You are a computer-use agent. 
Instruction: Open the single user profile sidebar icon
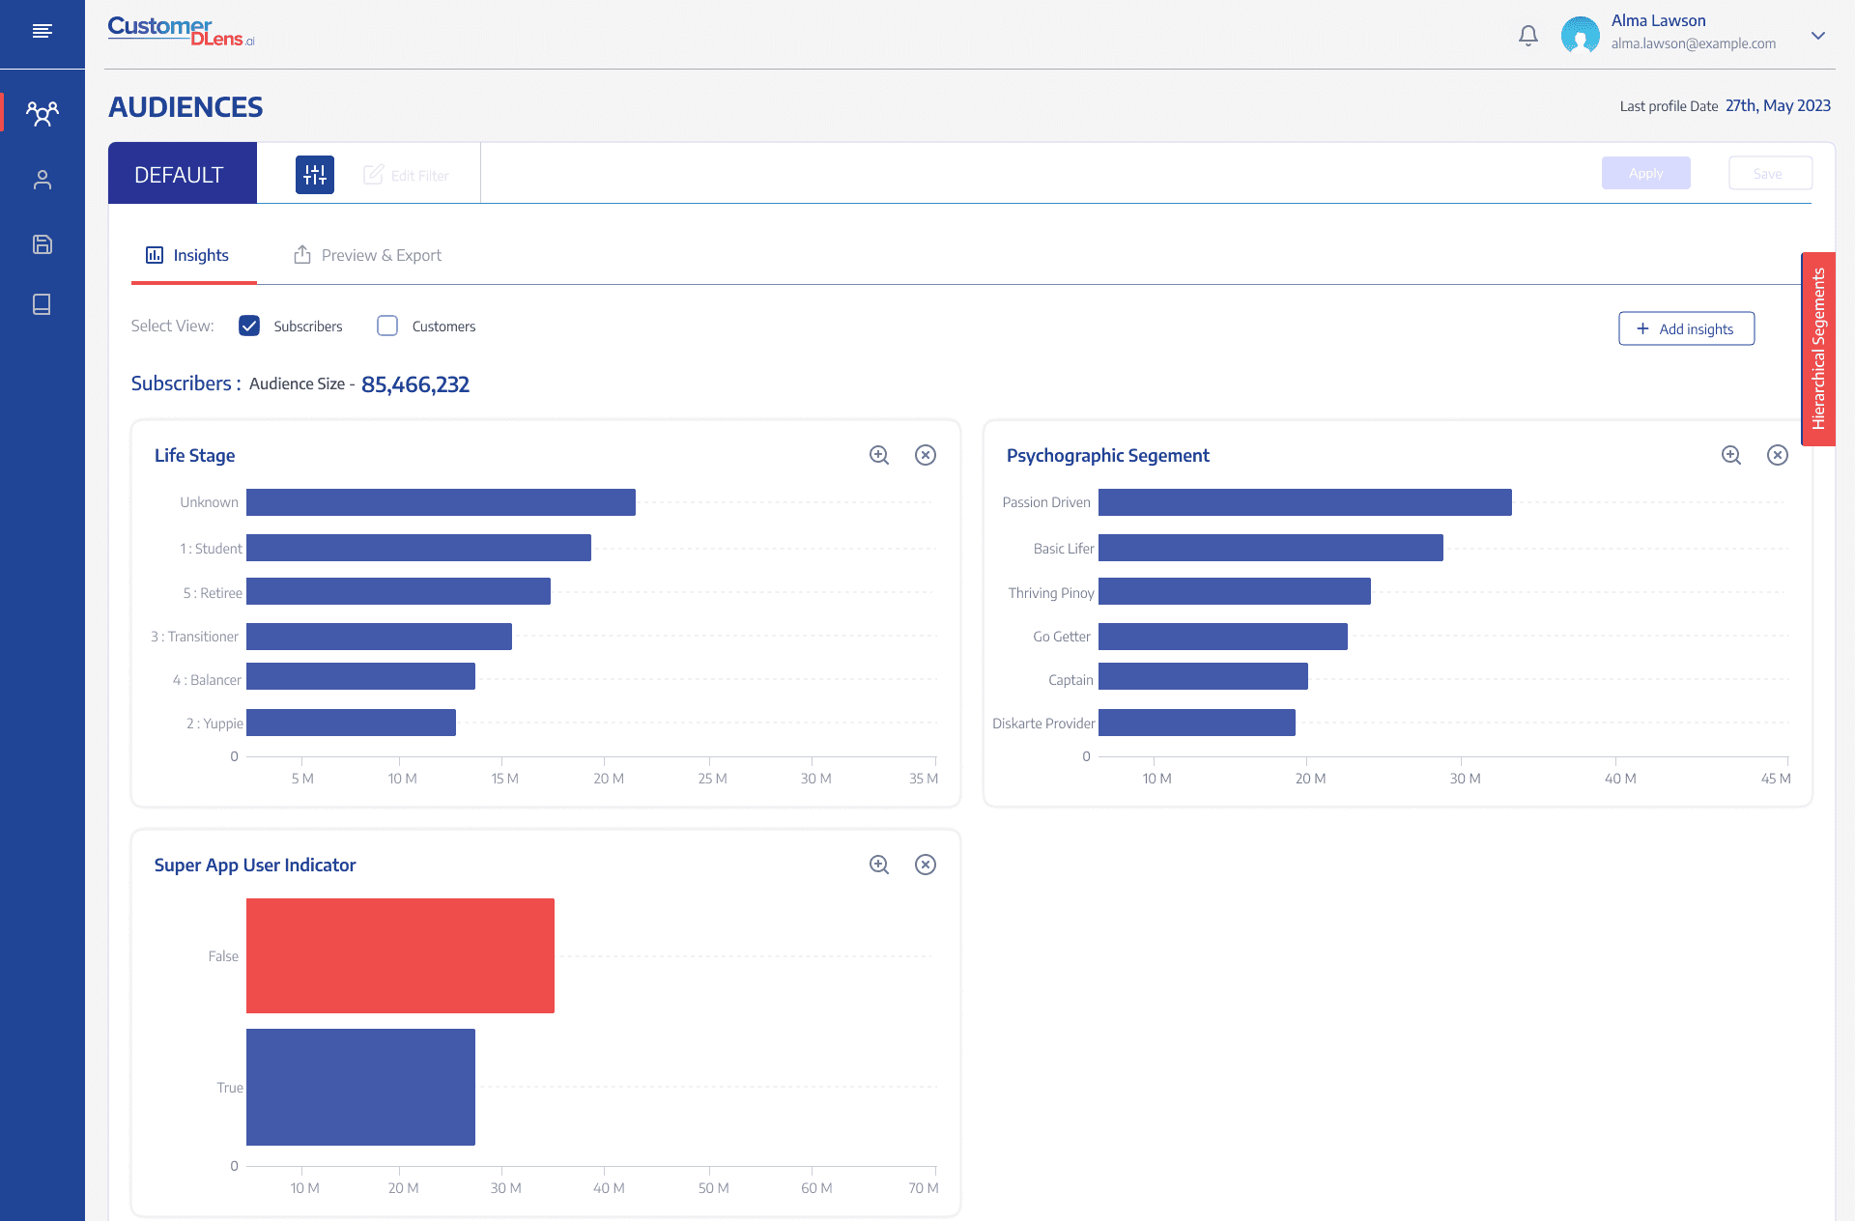[x=43, y=180]
